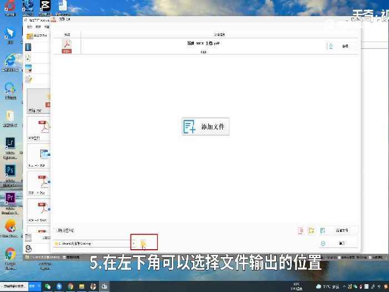Image resolution: width=389 pixels, height=292 pixels.
Task: Open the Word document on desktop
Action: pyautogui.click(x=62, y=8)
